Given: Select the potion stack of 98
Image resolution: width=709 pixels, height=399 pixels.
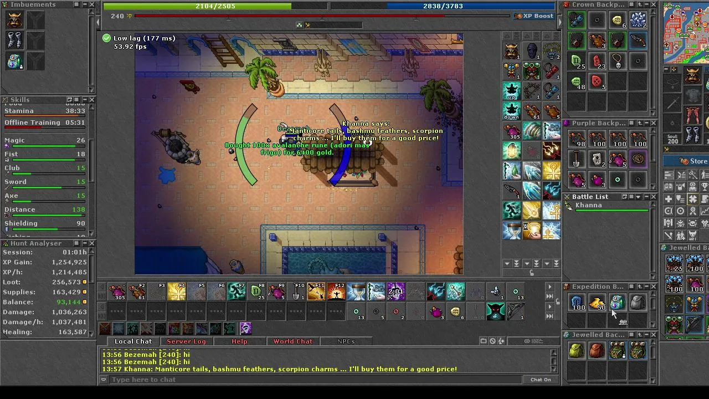Looking at the screenshot, I should coord(577,139).
